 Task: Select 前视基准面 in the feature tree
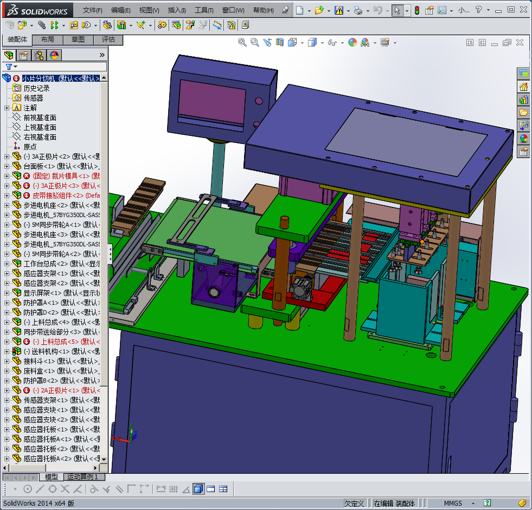(40, 117)
